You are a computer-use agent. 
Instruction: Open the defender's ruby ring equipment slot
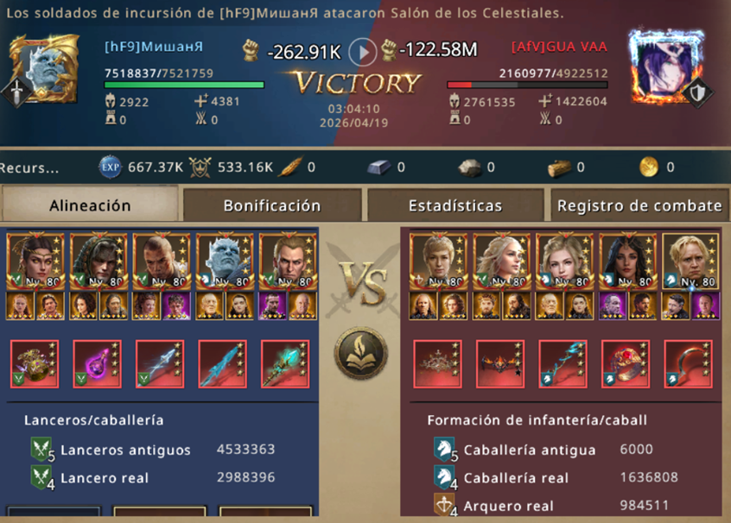coord(626,363)
